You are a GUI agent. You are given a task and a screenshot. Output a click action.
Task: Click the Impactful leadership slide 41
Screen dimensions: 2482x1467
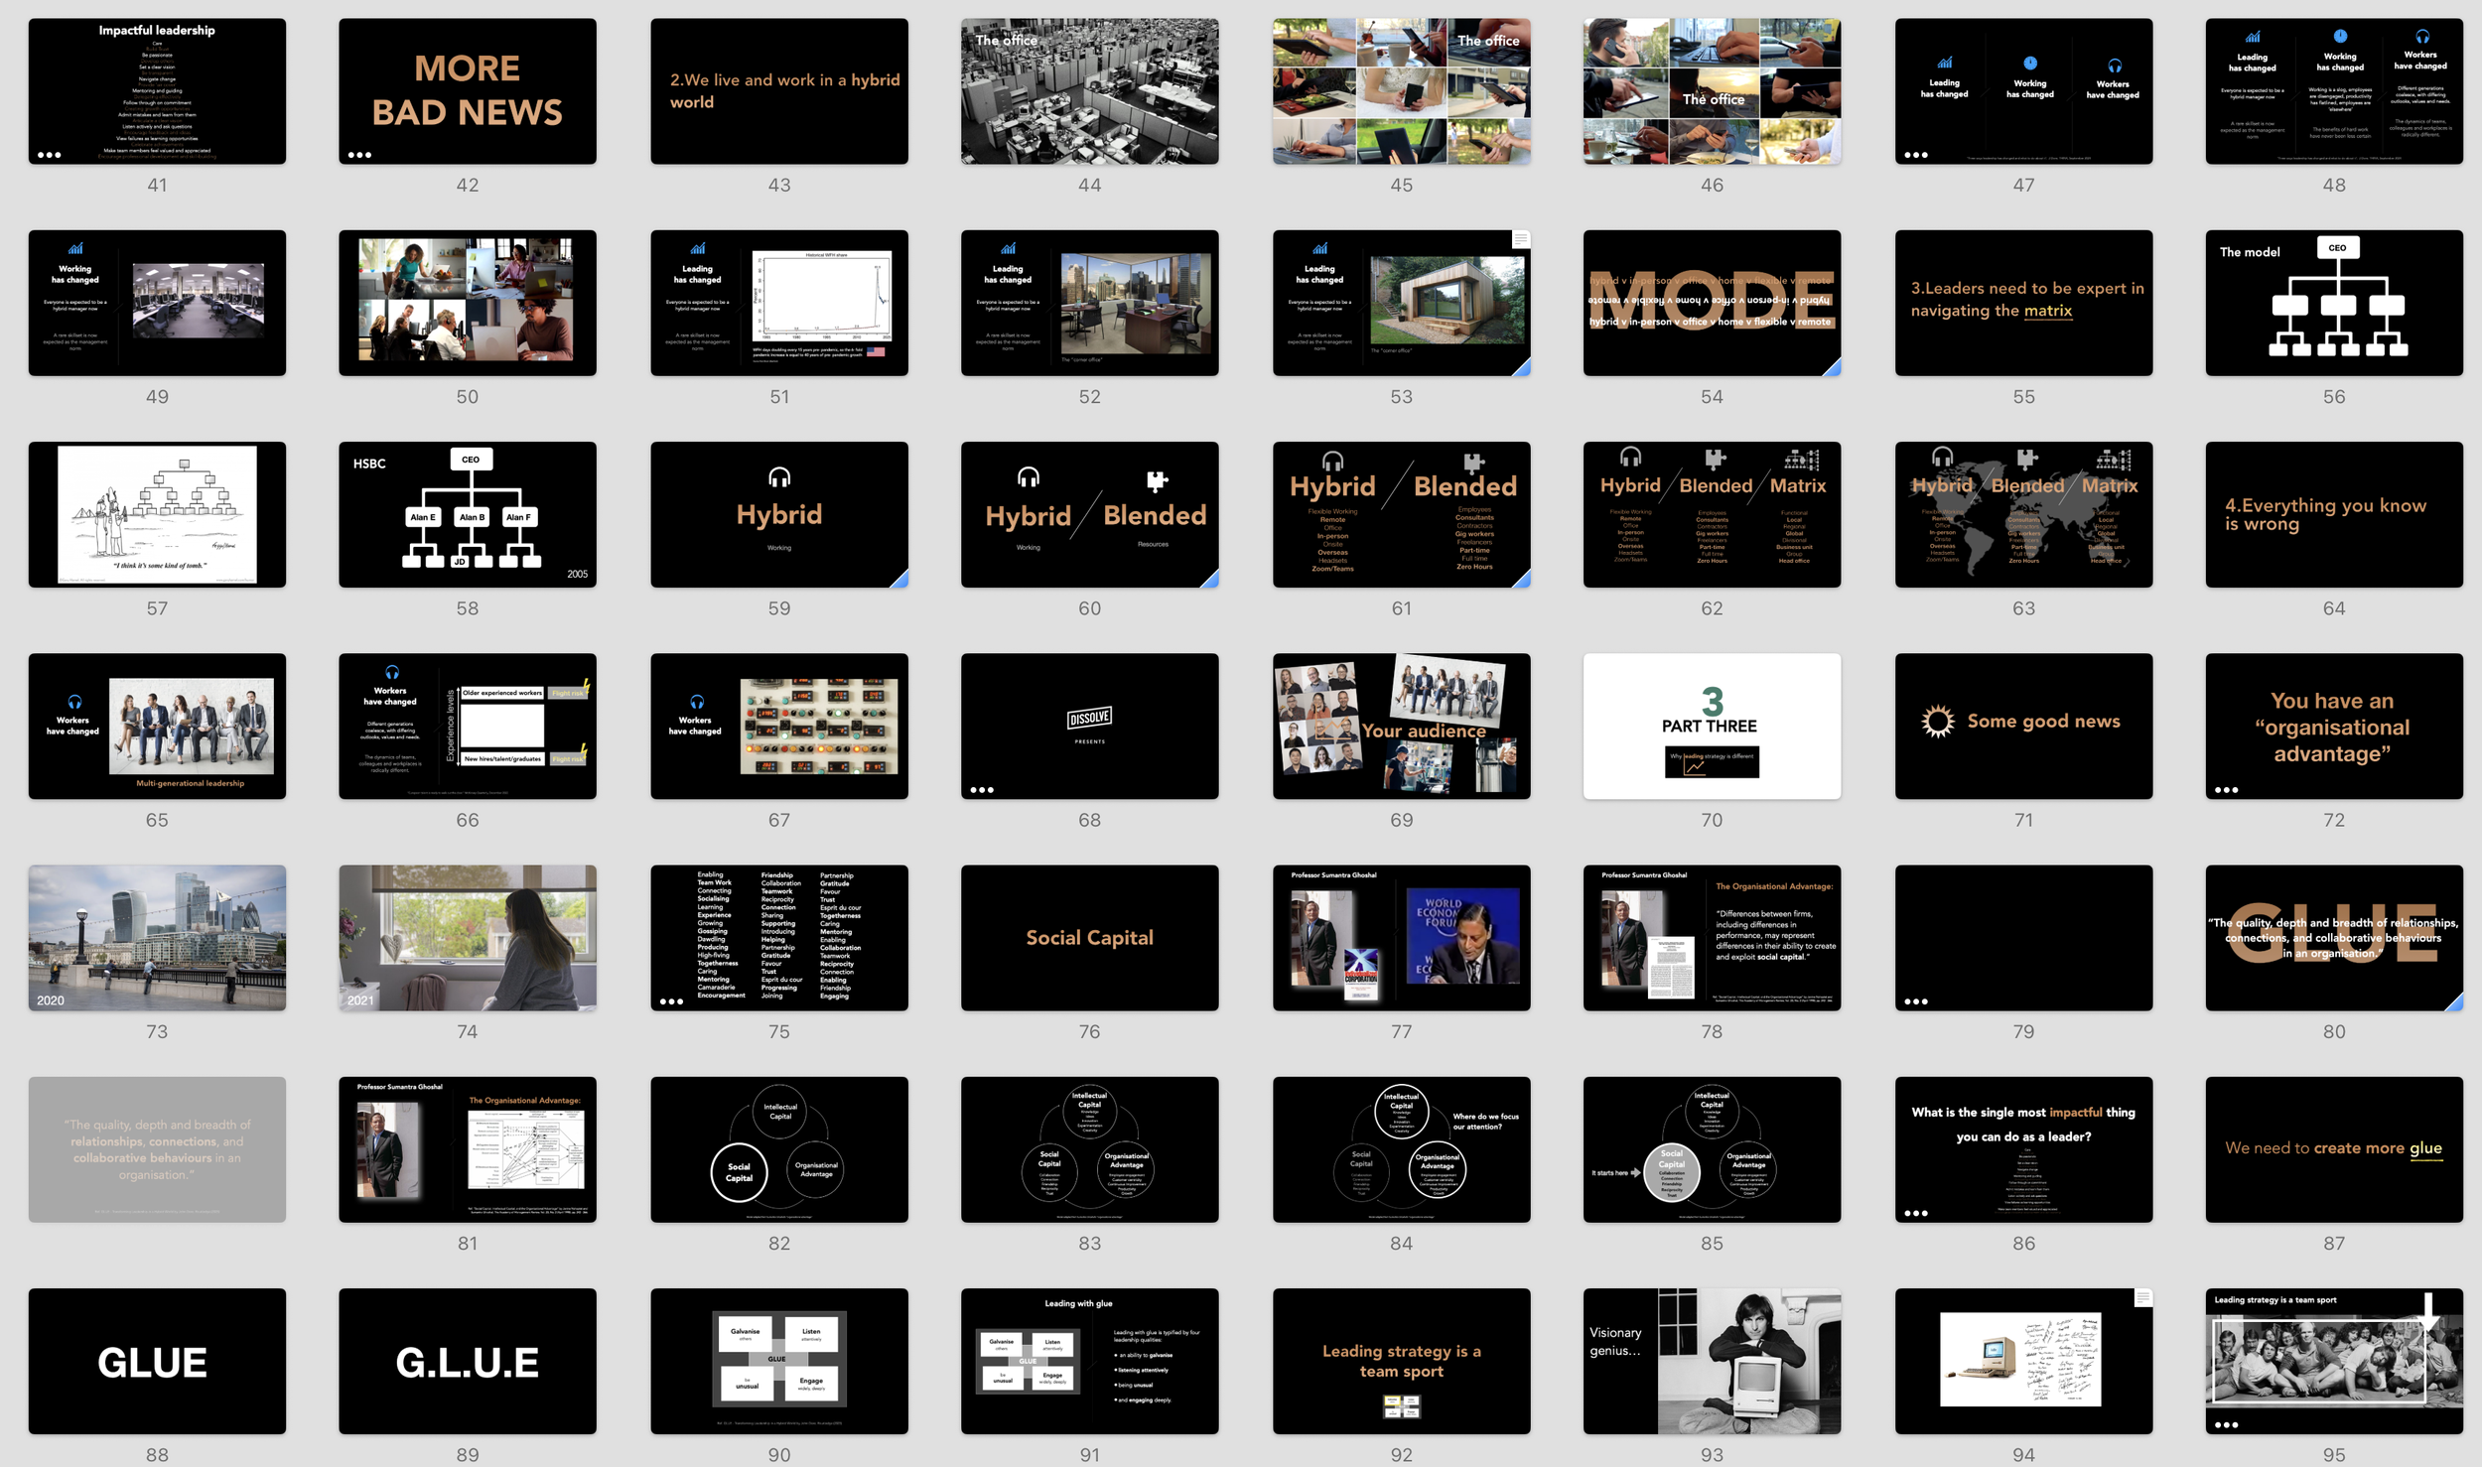[x=157, y=91]
